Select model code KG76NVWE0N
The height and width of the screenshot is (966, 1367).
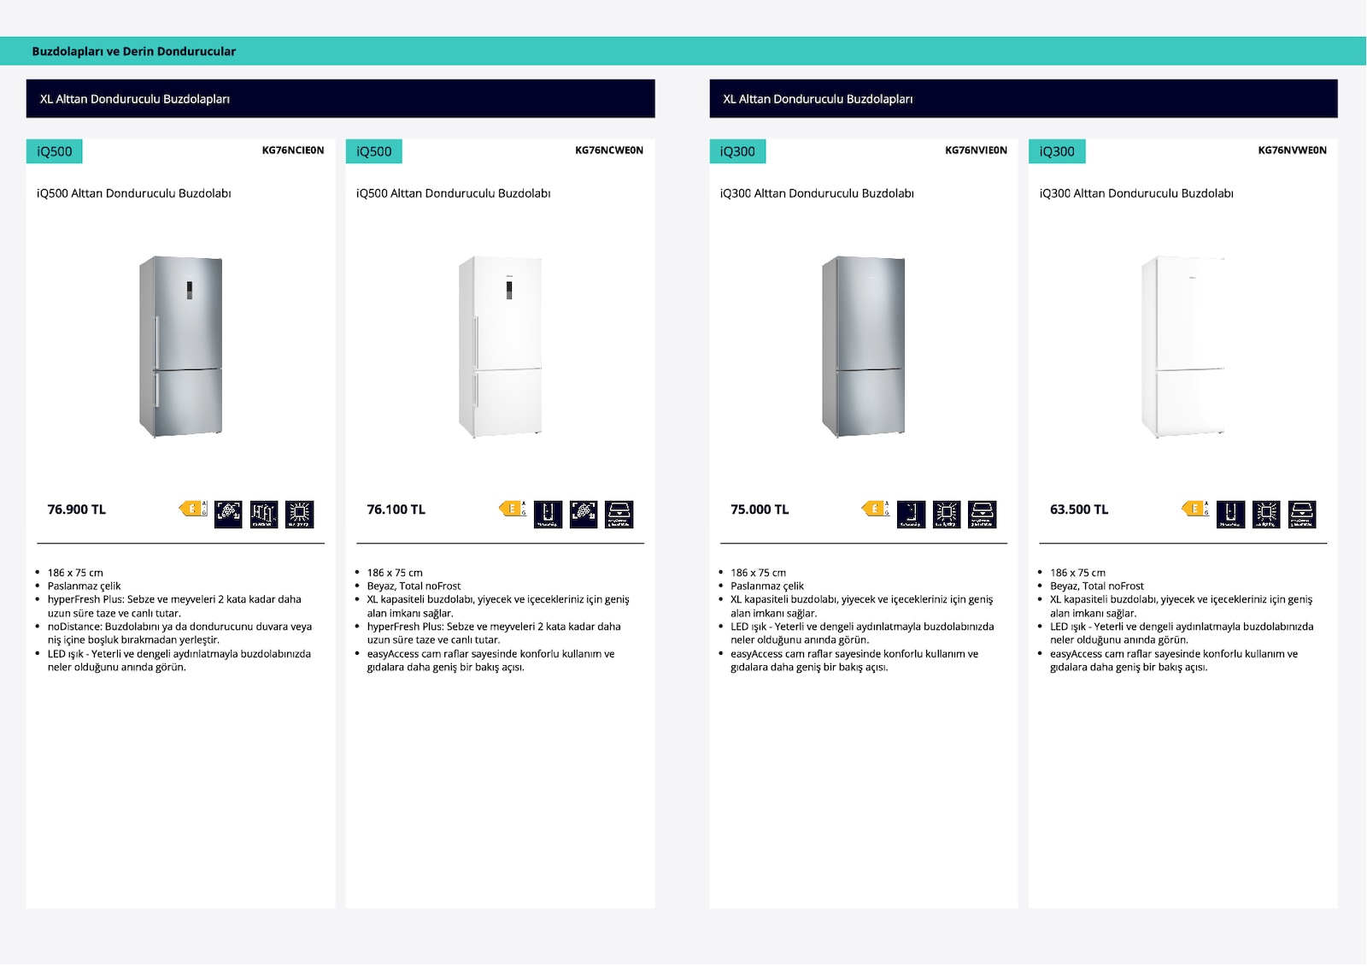pyautogui.click(x=1293, y=150)
